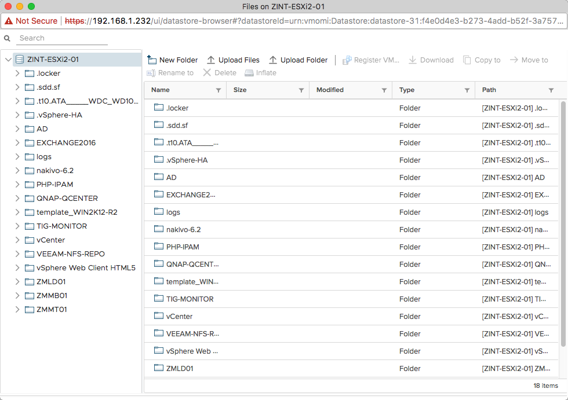Click the New Folder icon
The height and width of the screenshot is (400, 568).
tap(152, 60)
